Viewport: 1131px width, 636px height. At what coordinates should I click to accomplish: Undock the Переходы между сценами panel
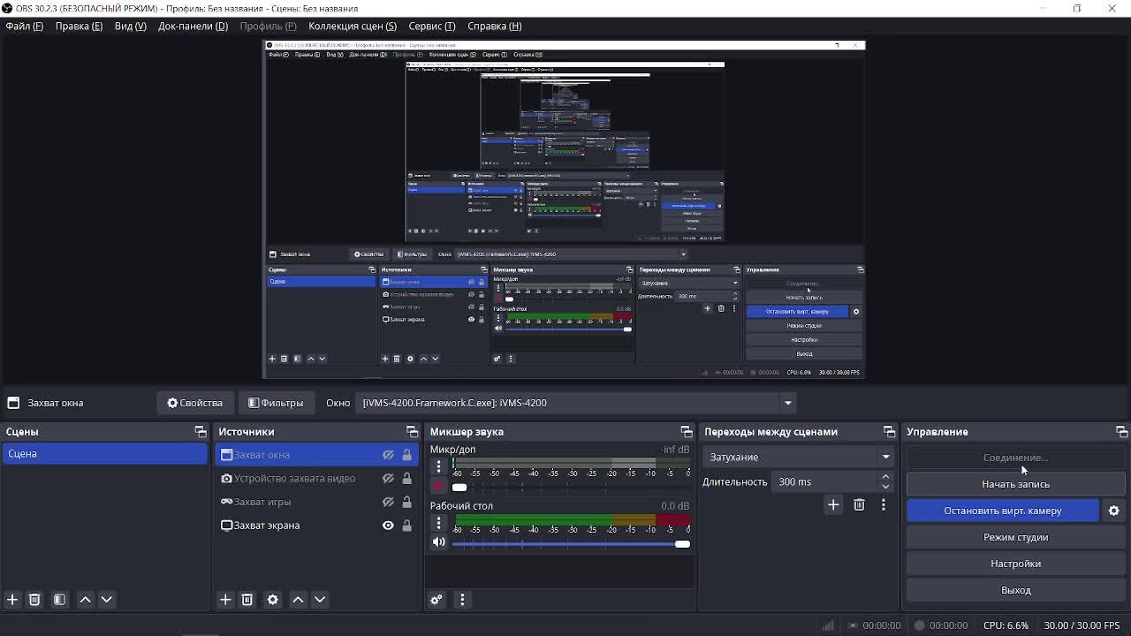[x=889, y=432]
